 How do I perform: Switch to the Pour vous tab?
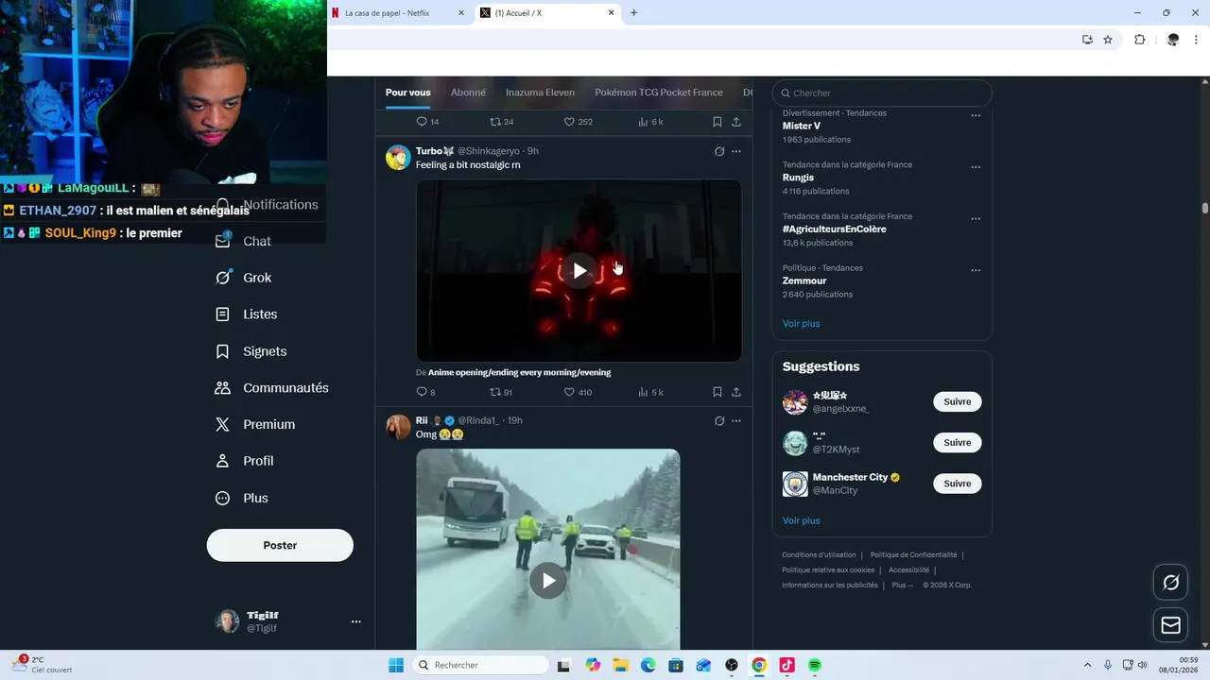407,93
